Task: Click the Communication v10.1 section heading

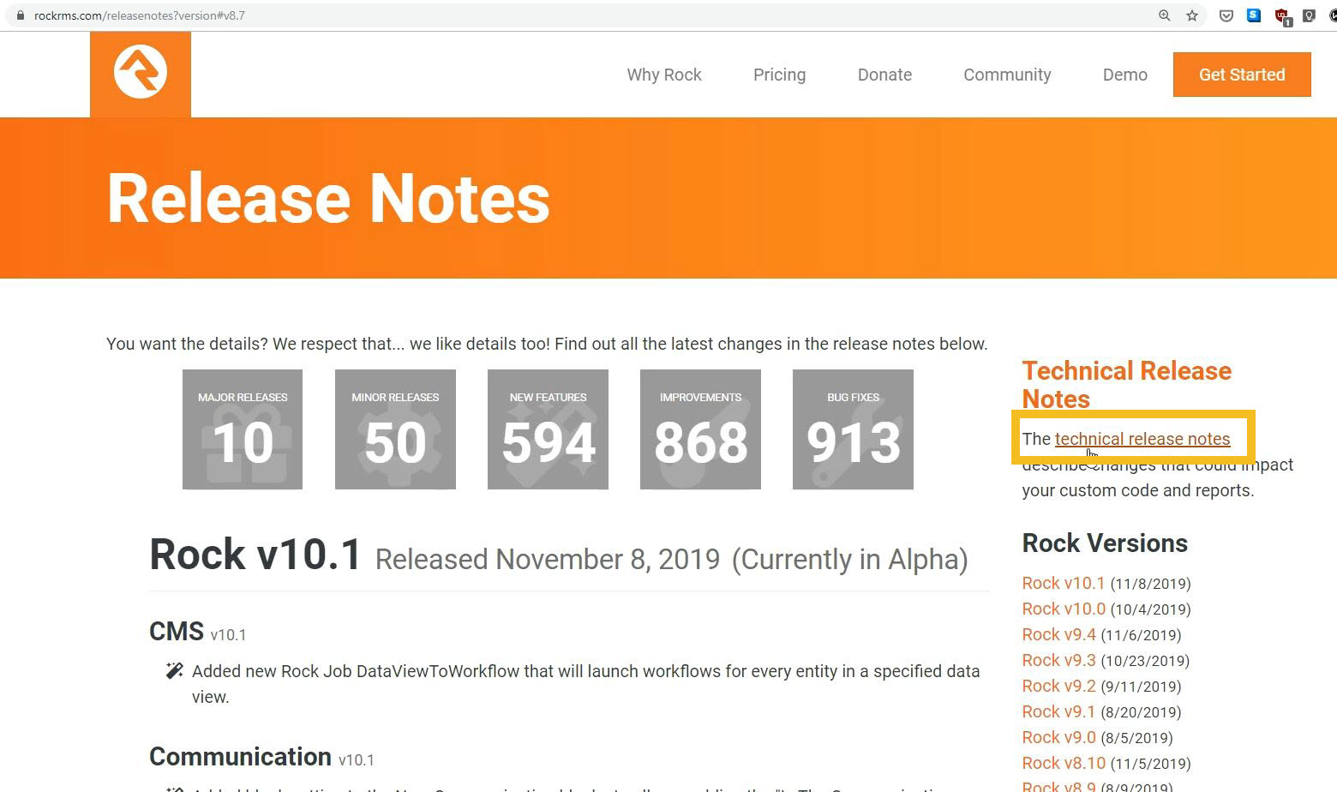Action: pos(261,757)
